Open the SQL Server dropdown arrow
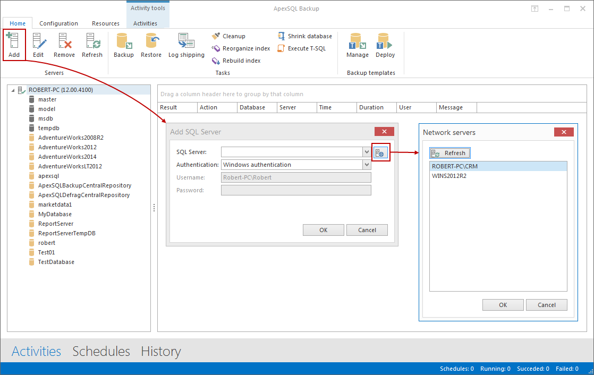594x375 pixels. (367, 152)
